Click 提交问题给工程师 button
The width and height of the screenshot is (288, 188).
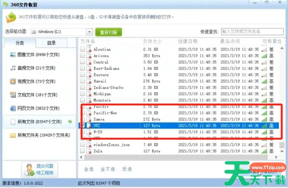click(40, 169)
